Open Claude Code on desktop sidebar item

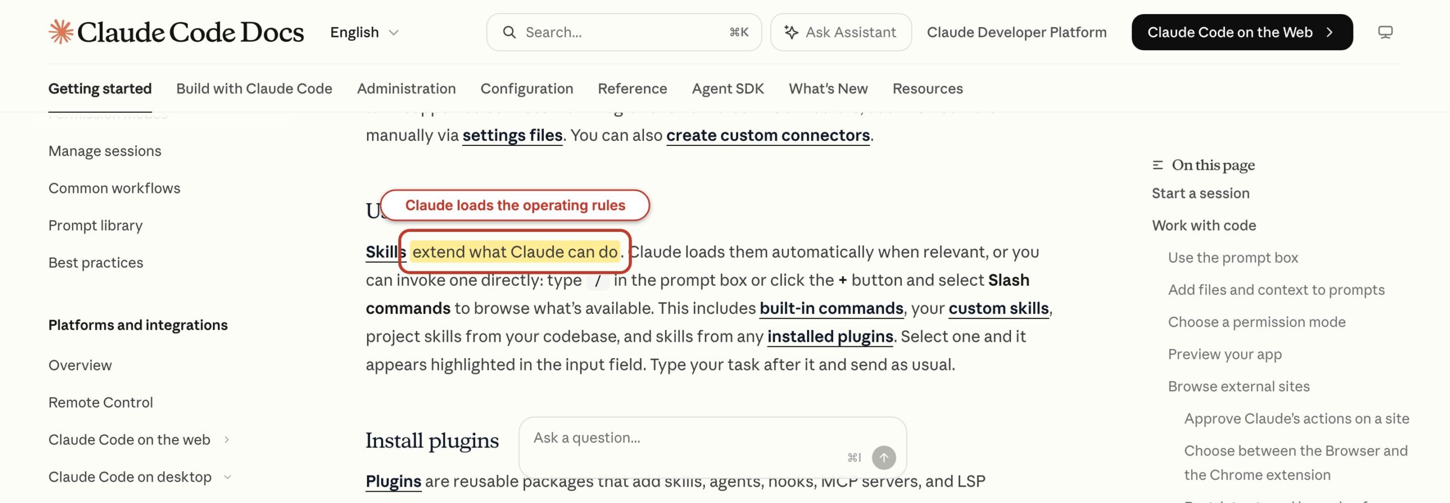(x=130, y=477)
